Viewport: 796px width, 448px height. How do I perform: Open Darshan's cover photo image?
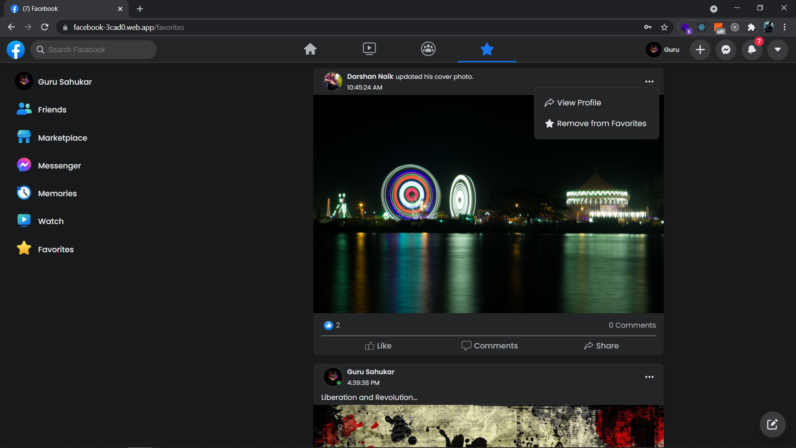pyautogui.click(x=488, y=204)
